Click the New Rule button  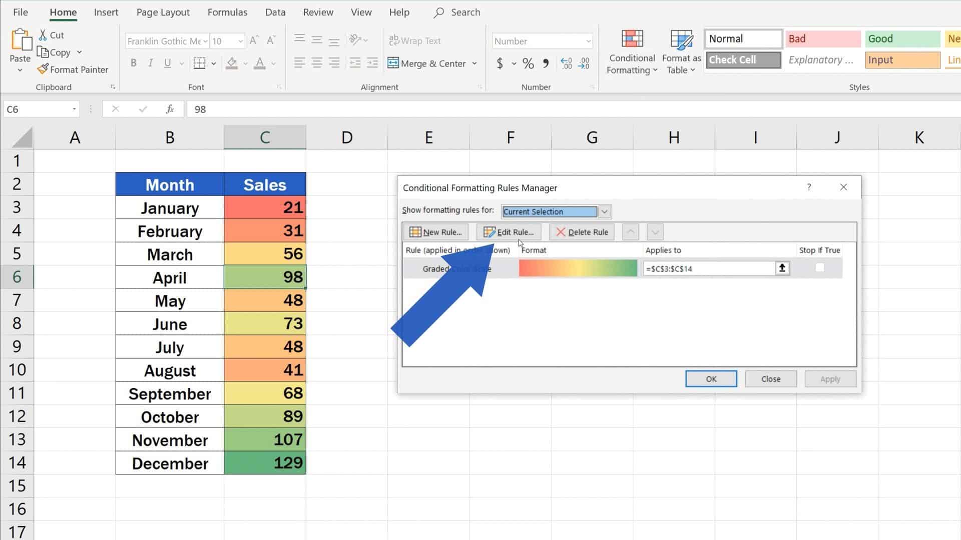pos(435,231)
